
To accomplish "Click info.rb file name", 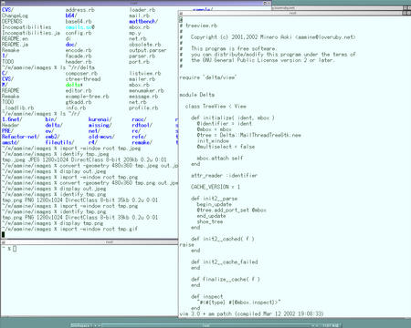I will 76,108.
